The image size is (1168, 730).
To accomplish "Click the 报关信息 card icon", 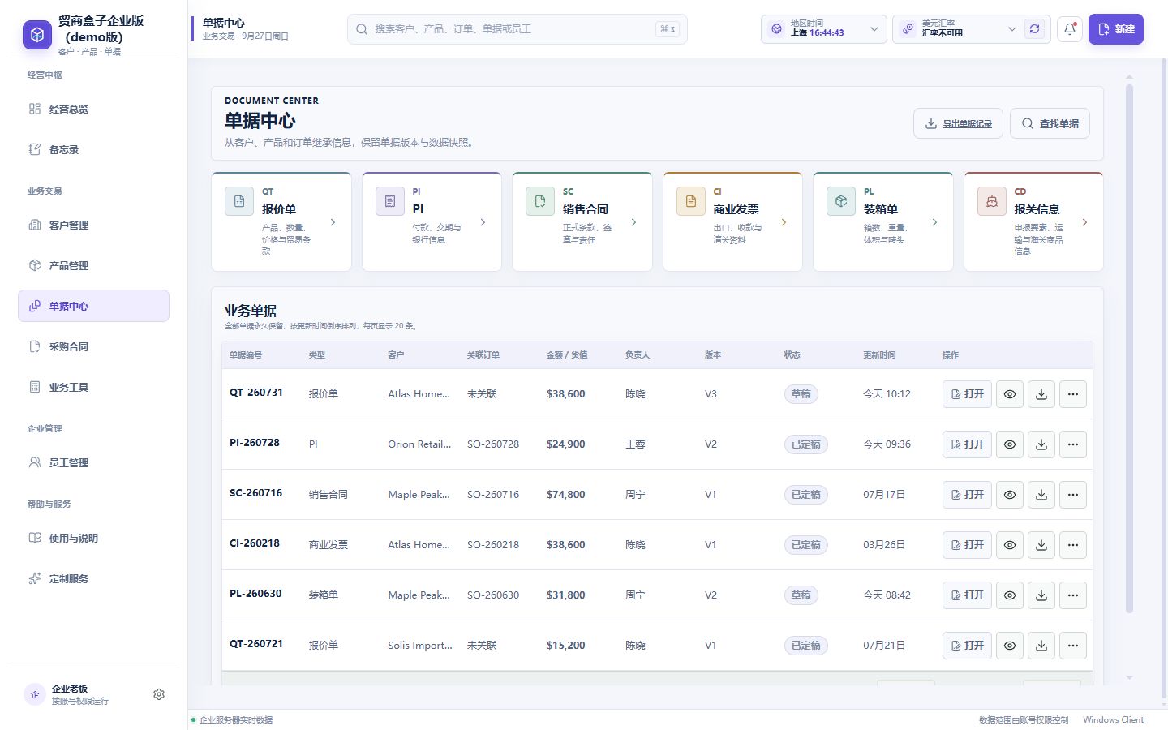I will tap(992, 201).
